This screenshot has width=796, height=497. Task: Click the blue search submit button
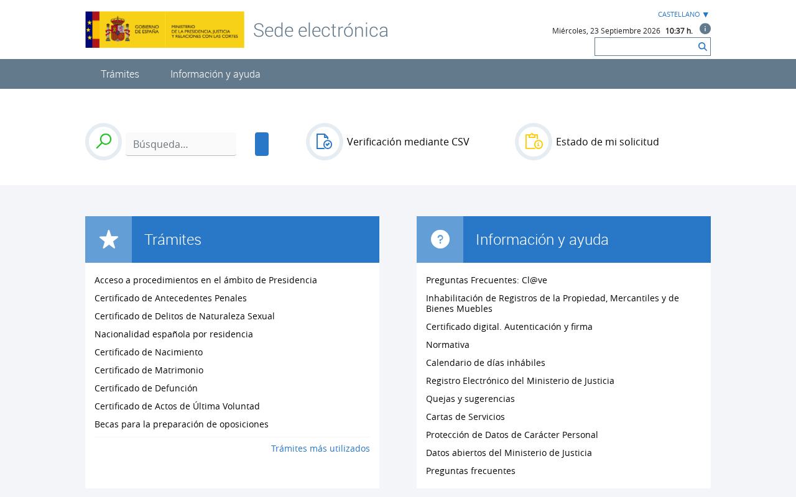(x=262, y=144)
